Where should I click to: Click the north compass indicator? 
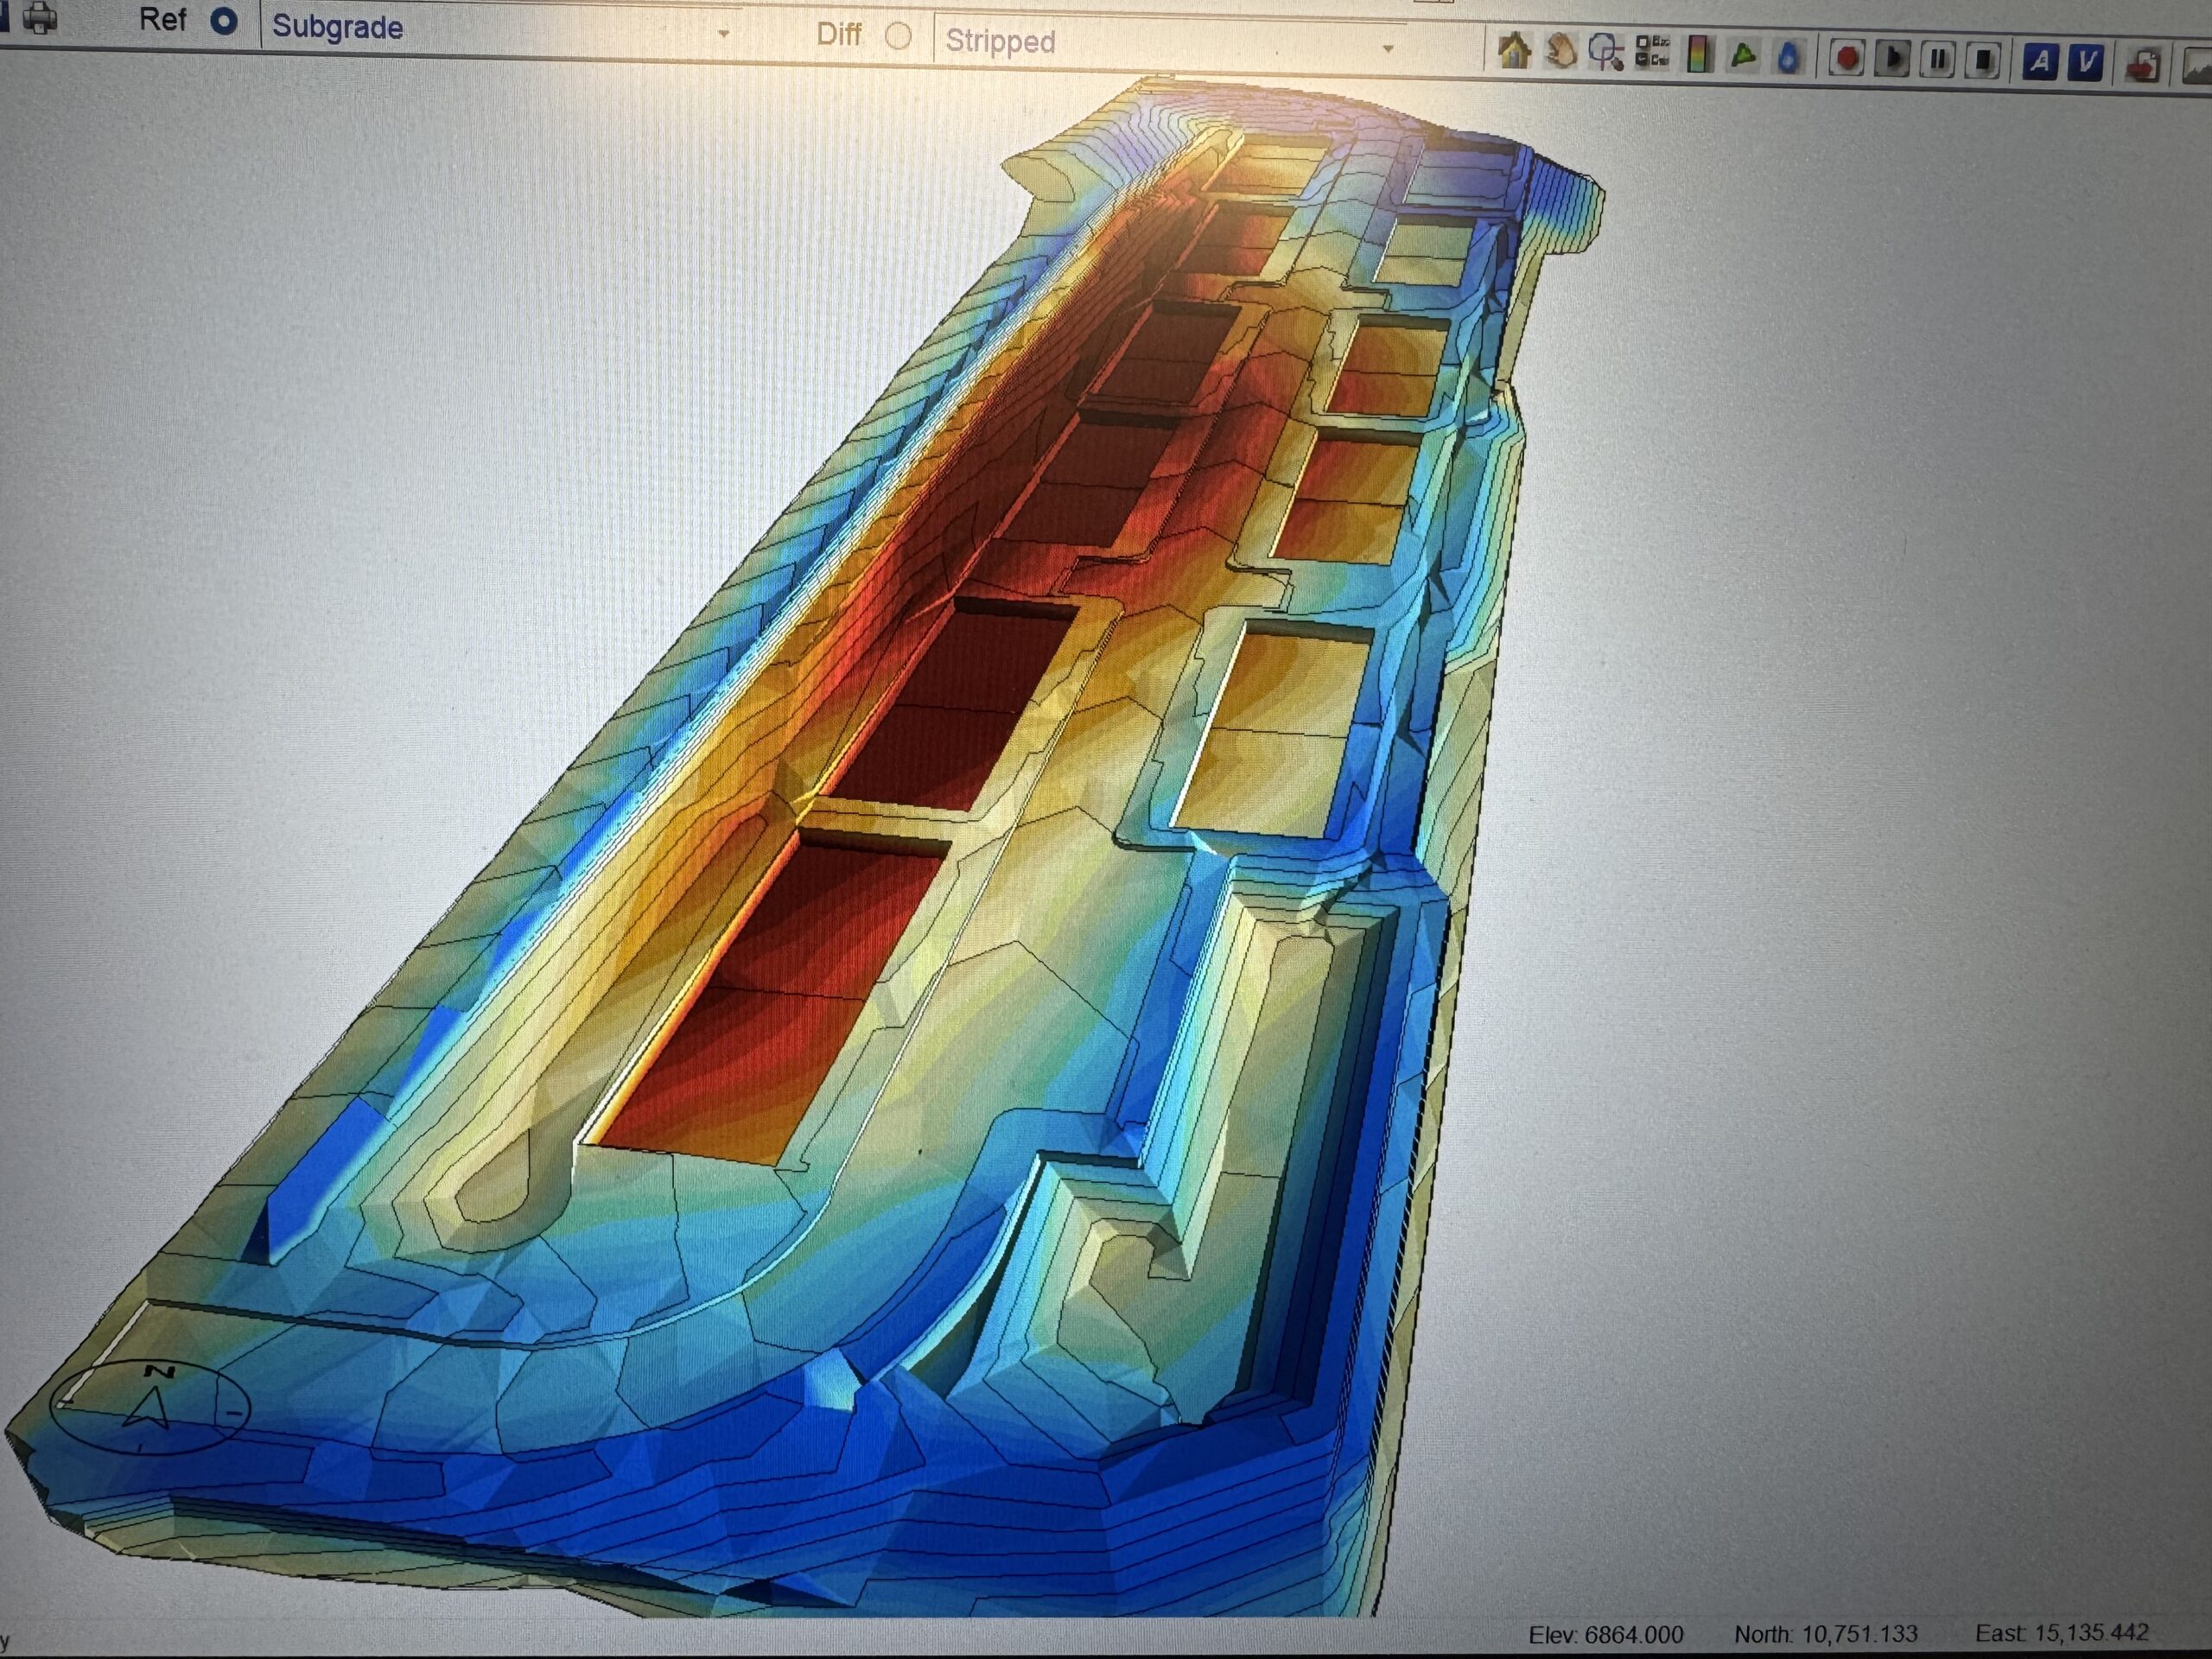click(x=150, y=1407)
